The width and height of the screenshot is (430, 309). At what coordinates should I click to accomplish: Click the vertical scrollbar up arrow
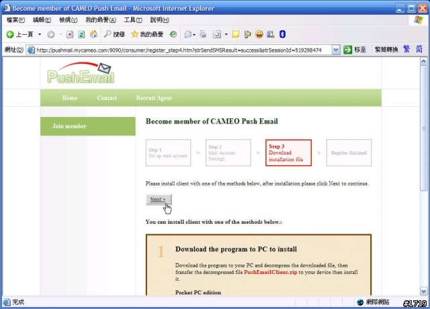(x=423, y=61)
